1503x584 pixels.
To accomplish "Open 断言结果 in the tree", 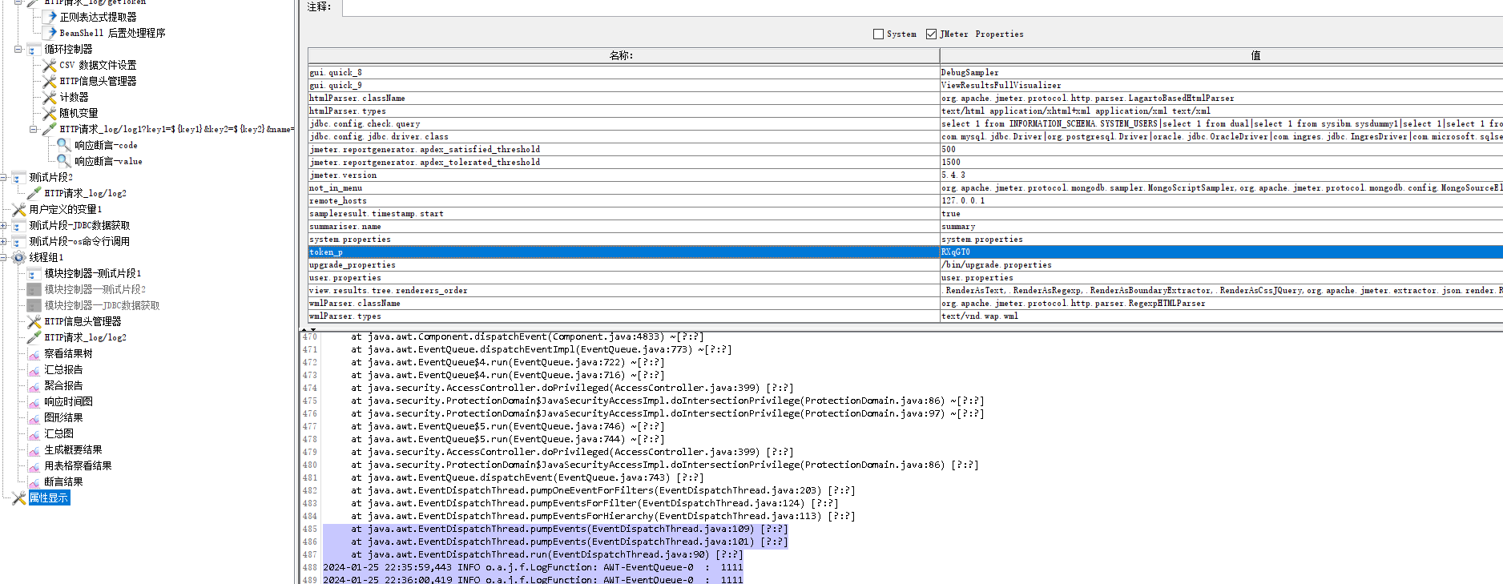I will coord(64,481).
